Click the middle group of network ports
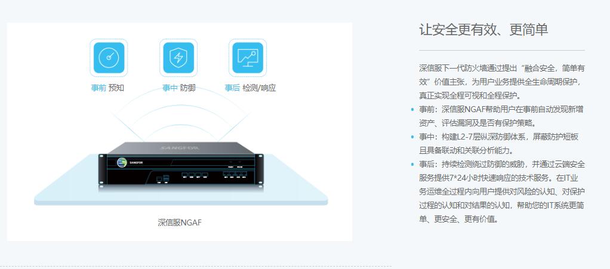 point(195,176)
